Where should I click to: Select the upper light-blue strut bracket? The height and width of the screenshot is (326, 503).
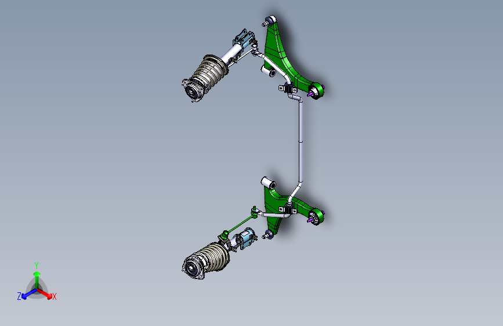pyautogui.click(x=244, y=38)
